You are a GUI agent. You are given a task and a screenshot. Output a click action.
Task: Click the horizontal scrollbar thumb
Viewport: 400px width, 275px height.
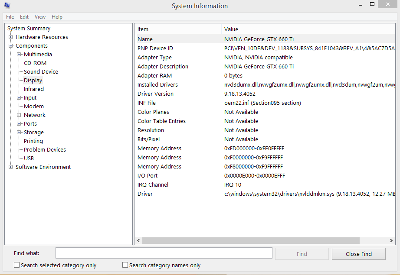[251, 240]
